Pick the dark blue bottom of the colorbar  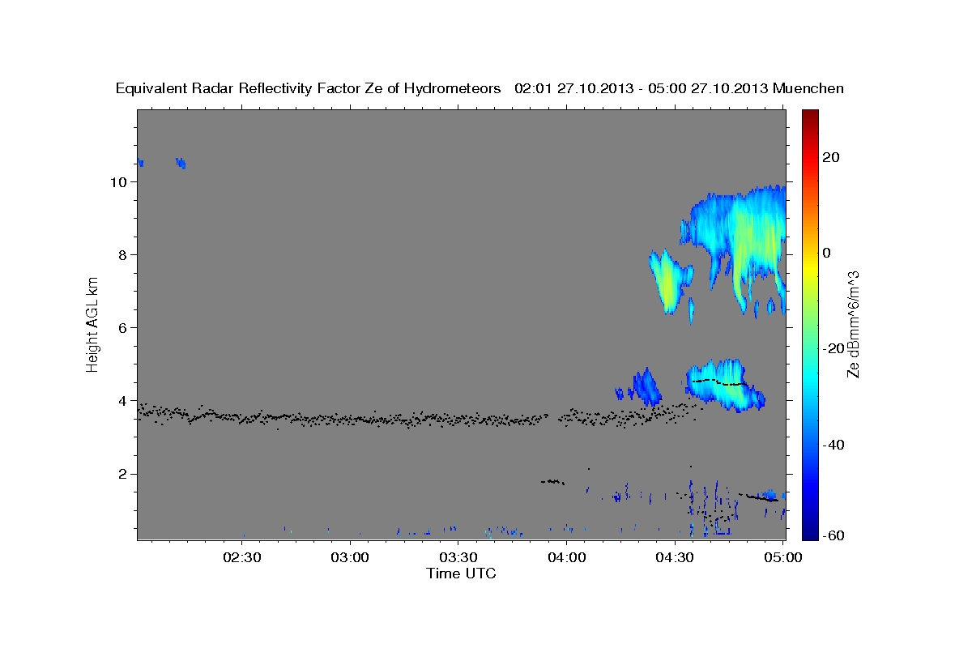[809, 532]
